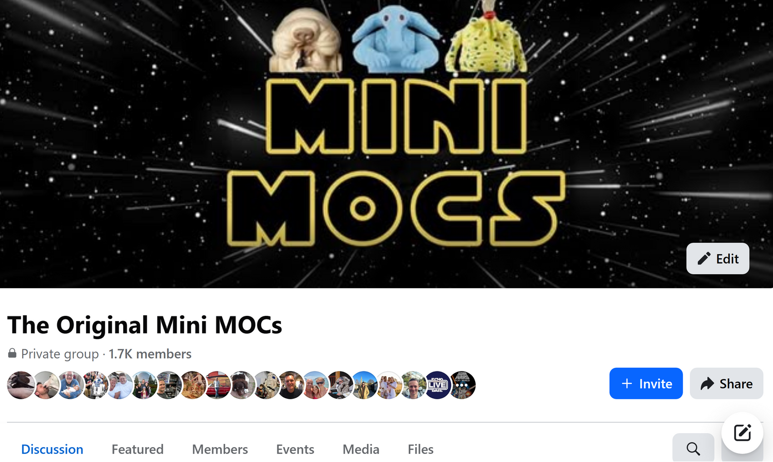Open the R2-D2 member avatar
Image resolution: width=773 pixels, height=462 pixels.
[95, 385]
